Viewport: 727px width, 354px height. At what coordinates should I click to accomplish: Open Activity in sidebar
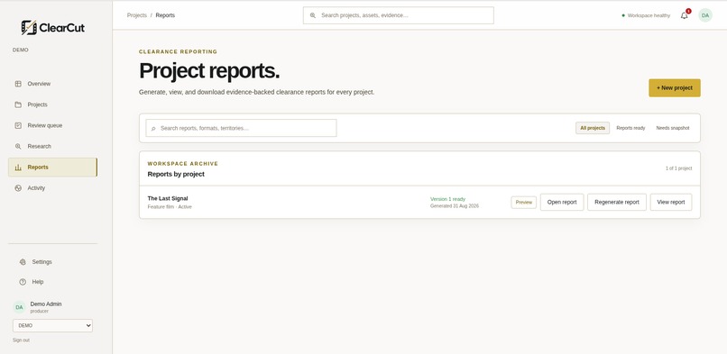pyautogui.click(x=53, y=188)
